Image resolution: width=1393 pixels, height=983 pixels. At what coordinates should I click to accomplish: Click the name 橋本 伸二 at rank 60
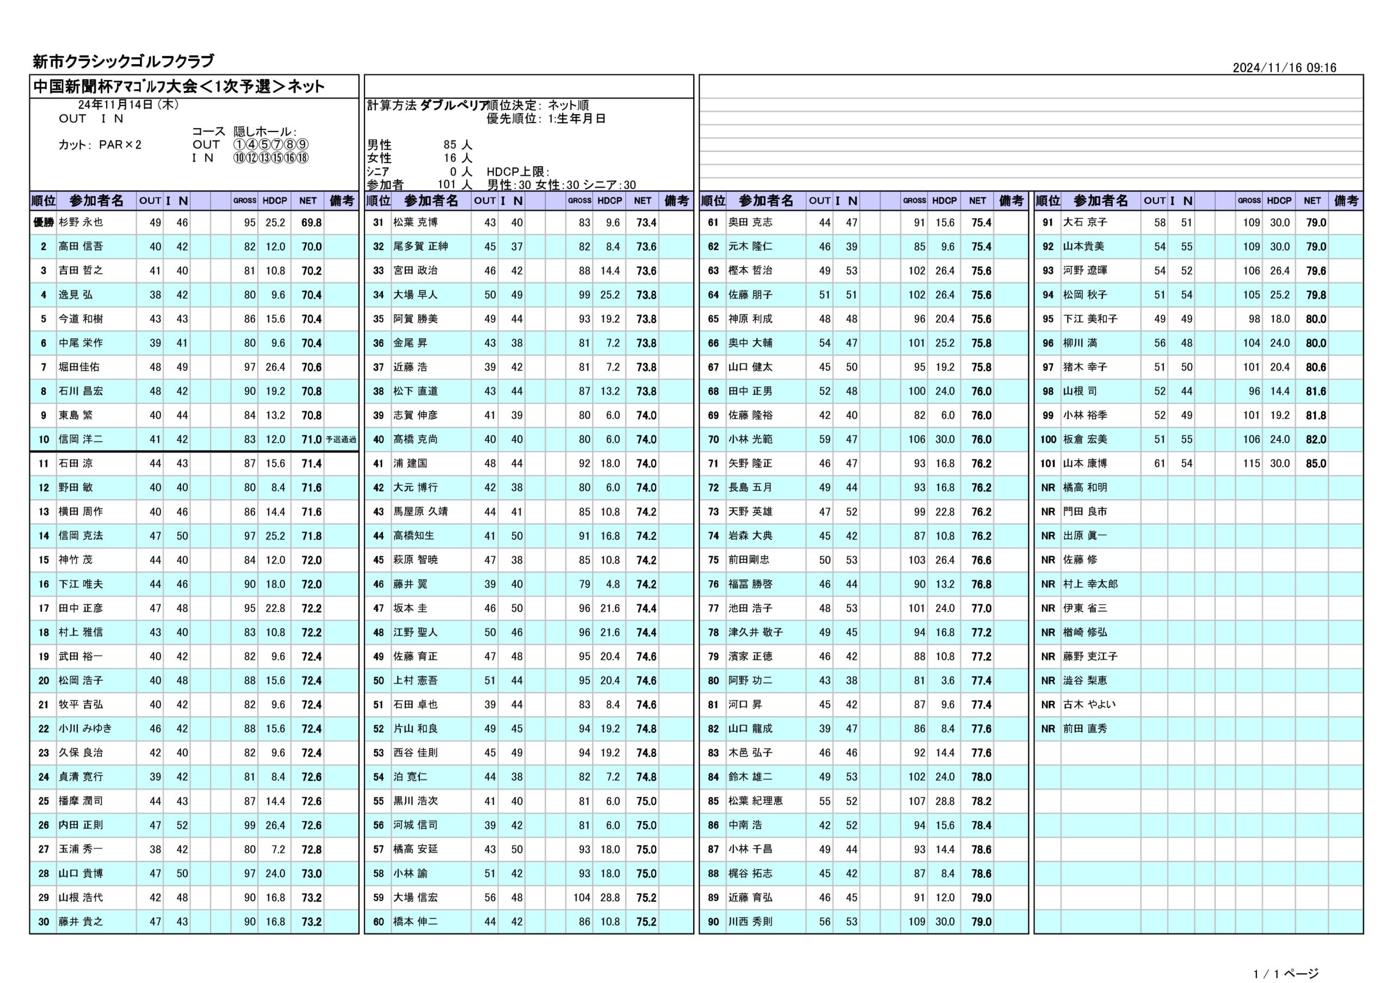416,922
